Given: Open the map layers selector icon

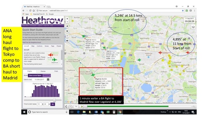Looking at the screenshot, I should pyautogui.click(x=193, y=27).
